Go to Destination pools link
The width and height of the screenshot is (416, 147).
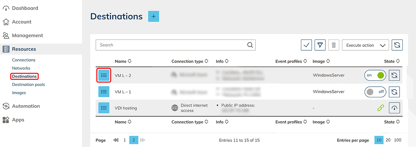pos(28,84)
